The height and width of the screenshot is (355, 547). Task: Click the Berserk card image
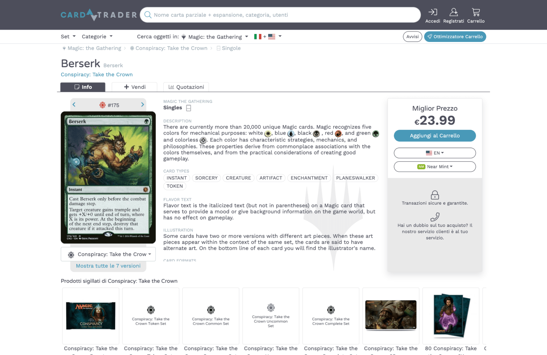point(108,177)
